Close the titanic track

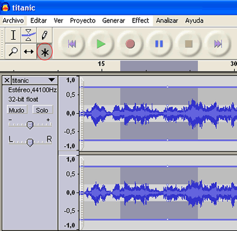7,81
